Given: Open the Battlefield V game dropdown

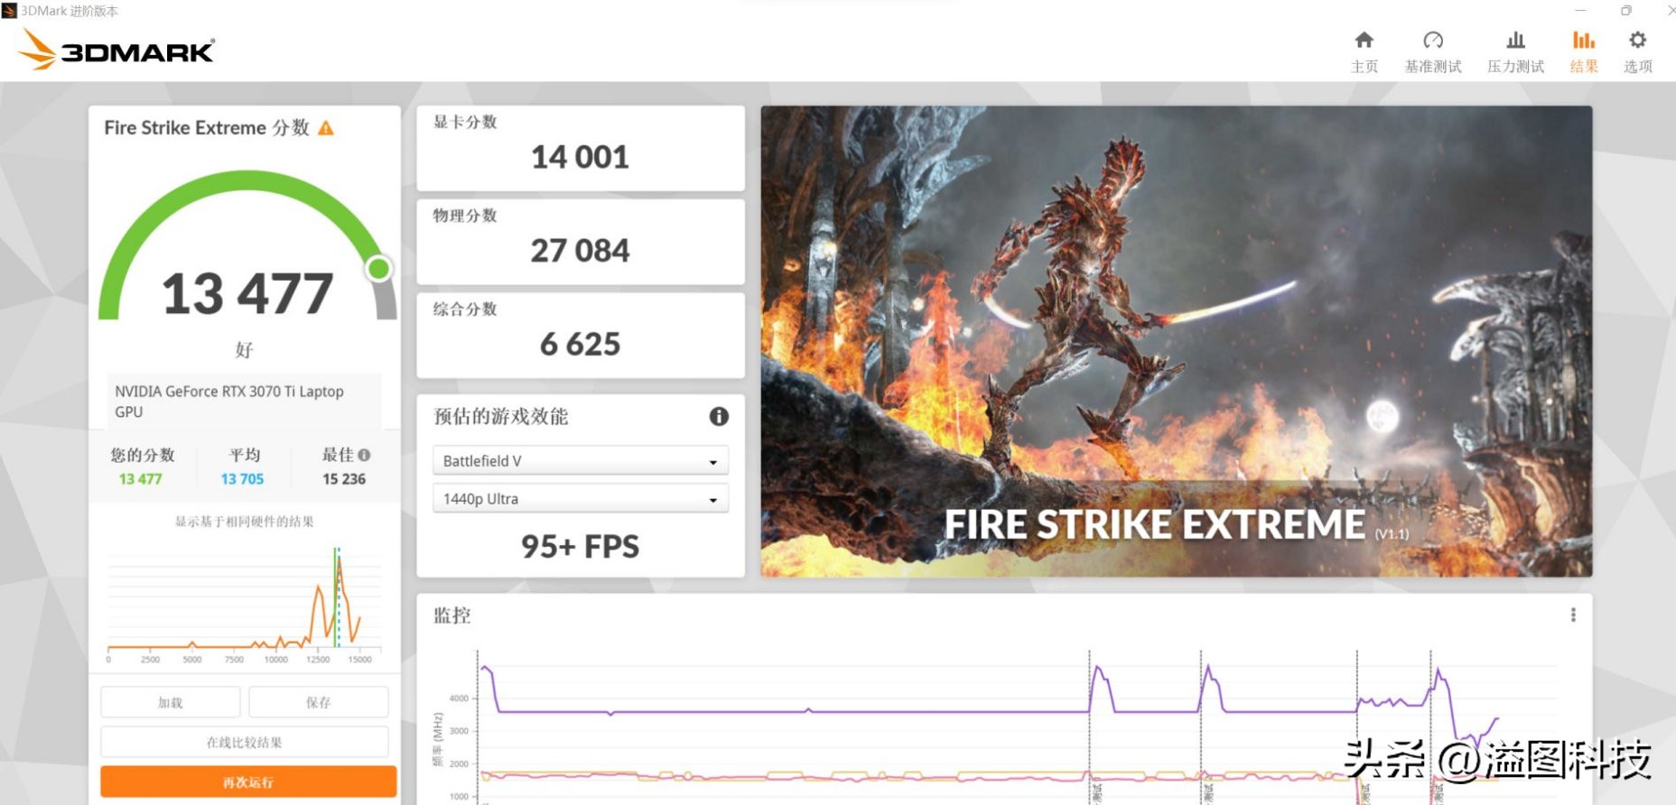Looking at the screenshot, I should click(x=580, y=460).
